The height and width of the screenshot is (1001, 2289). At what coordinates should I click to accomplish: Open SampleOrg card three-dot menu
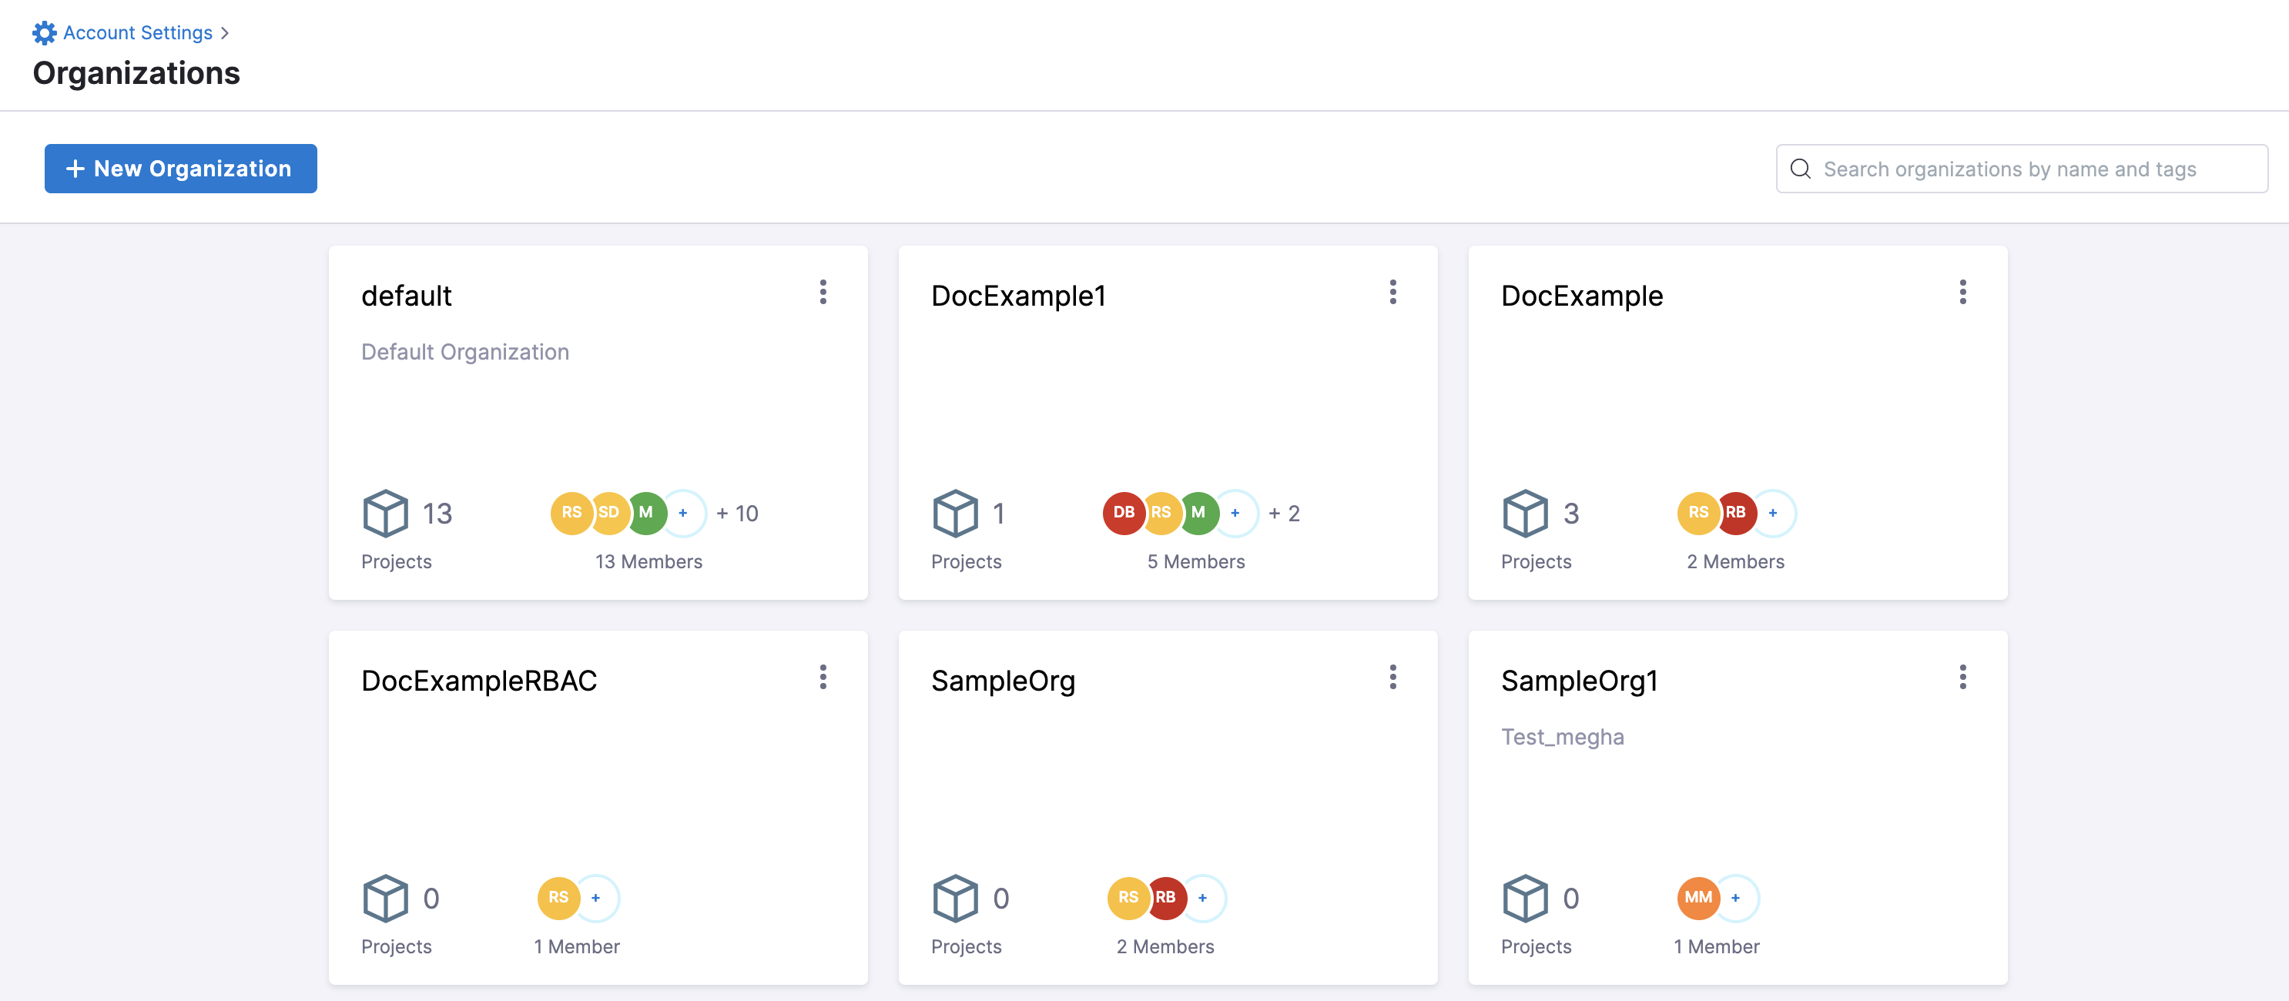(x=1393, y=677)
